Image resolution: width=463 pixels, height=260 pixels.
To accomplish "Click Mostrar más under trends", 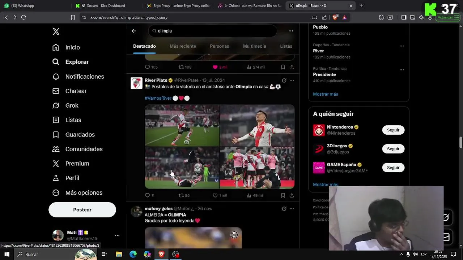I will 326,94.
